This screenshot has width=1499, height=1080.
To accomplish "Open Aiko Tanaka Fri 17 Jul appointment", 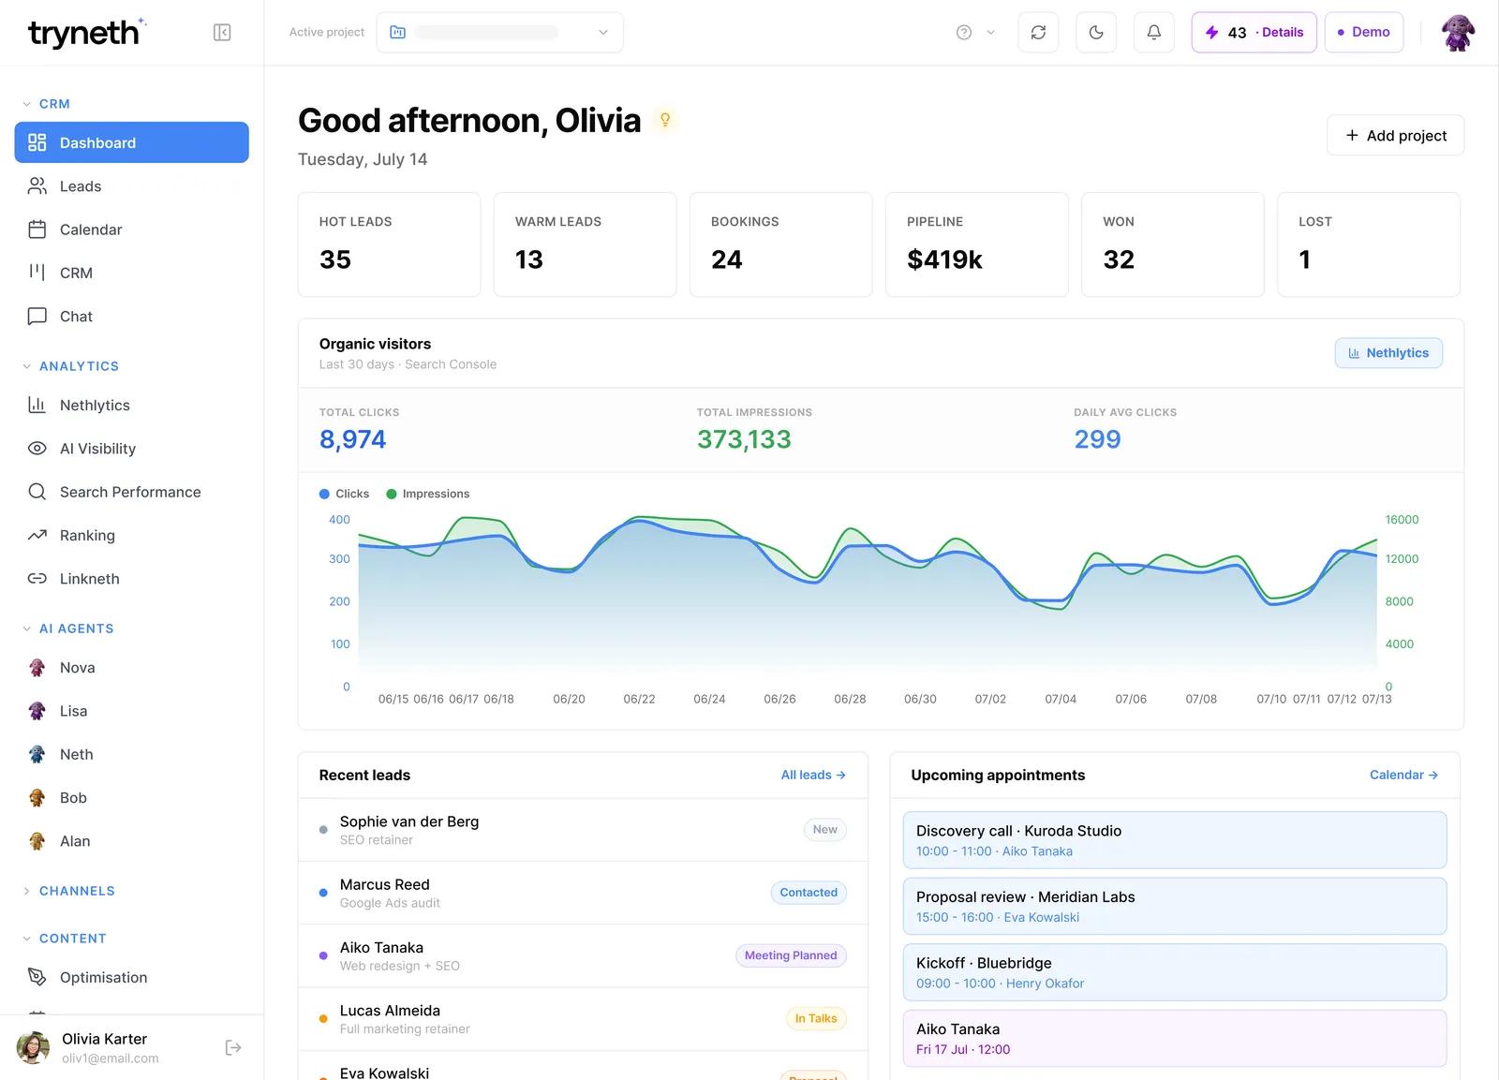I will coord(1175,1038).
